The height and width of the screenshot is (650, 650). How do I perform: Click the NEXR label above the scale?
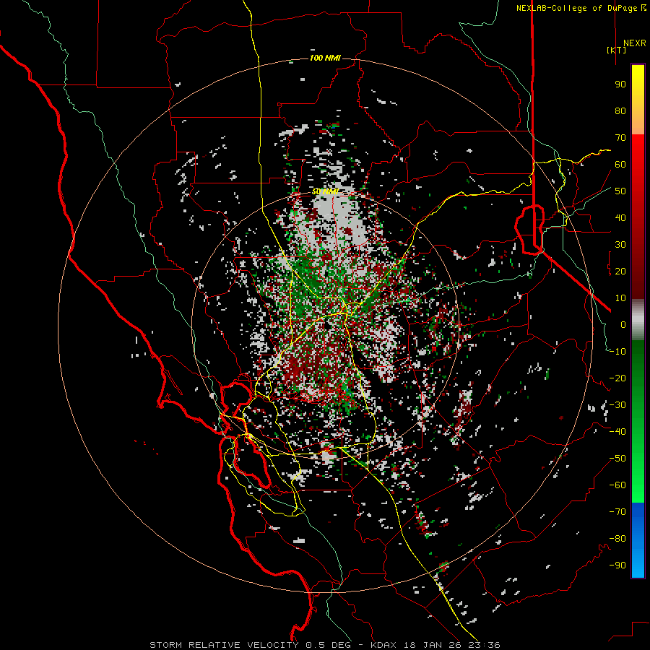(x=634, y=43)
